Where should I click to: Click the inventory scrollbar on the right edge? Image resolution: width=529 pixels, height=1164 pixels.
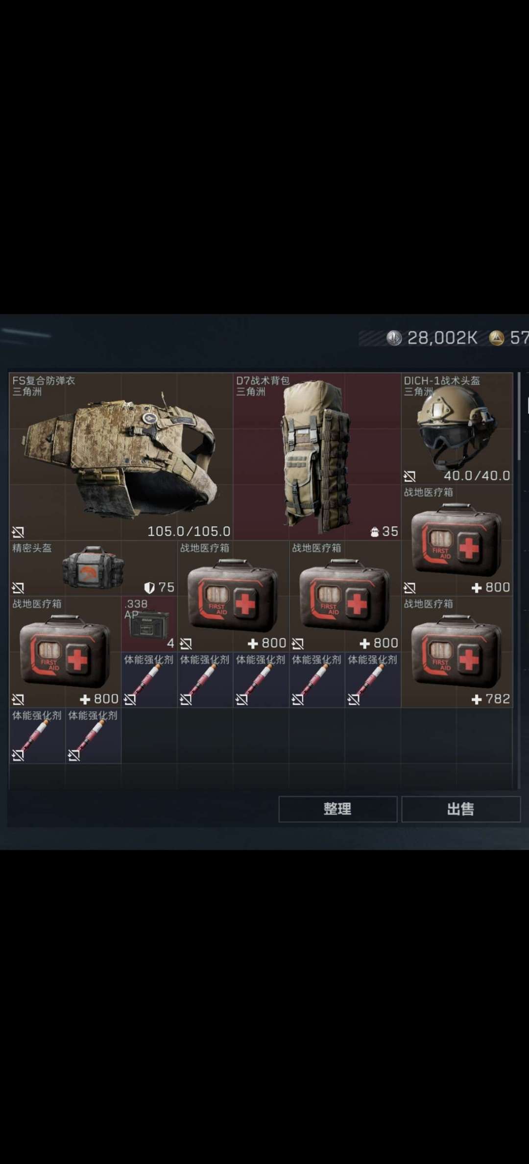[x=519, y=417]
